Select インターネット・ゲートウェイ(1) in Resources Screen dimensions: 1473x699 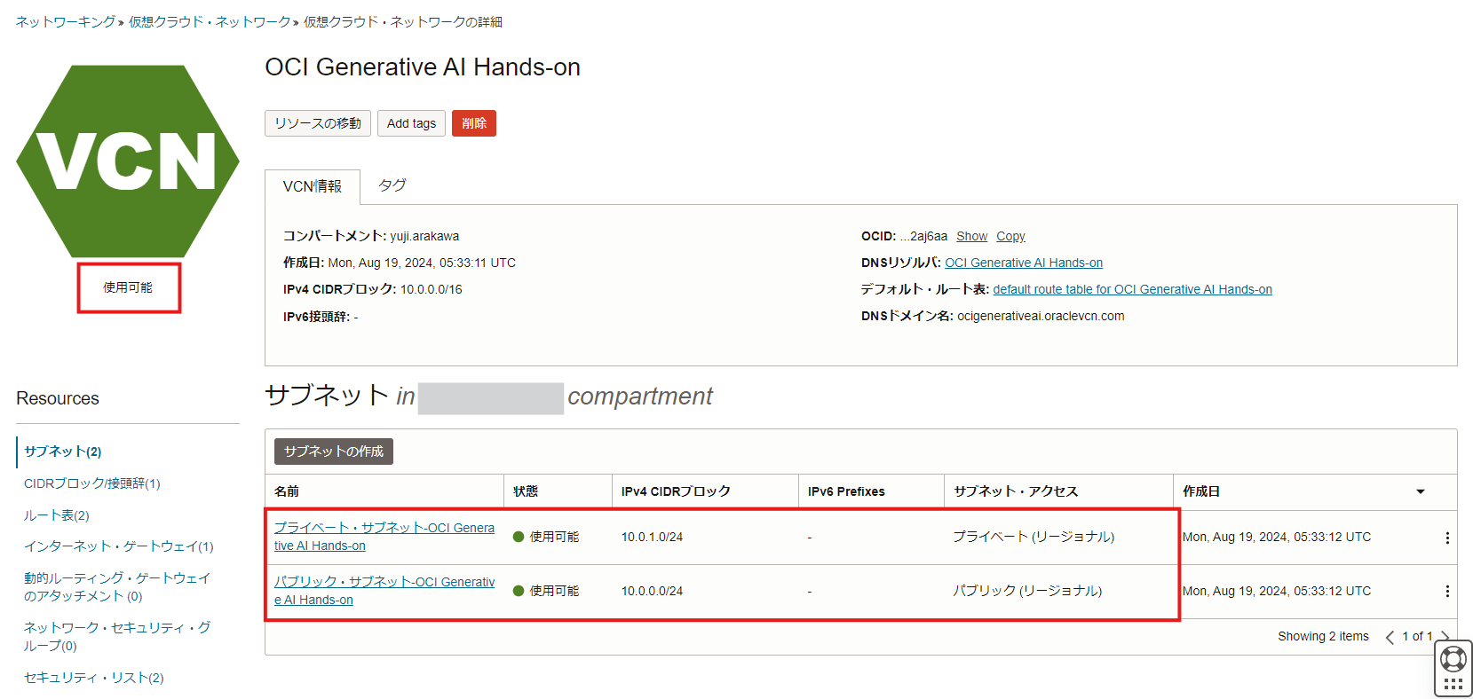point(119,546)
